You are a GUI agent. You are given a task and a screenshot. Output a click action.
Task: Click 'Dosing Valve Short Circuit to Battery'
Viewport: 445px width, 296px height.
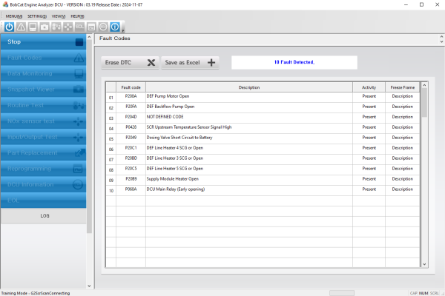click(179, 138)
